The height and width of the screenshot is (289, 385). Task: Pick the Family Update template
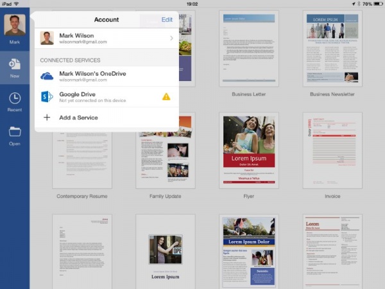click(x=164, y=151)
